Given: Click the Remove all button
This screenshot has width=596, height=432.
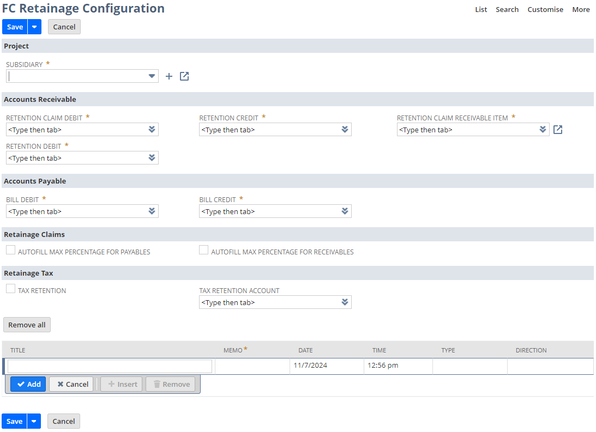Looking at the screenshot, I should [x=27, y=325].
